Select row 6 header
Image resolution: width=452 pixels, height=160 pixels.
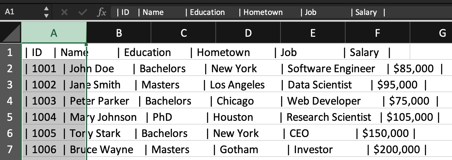tap(10, 133)
